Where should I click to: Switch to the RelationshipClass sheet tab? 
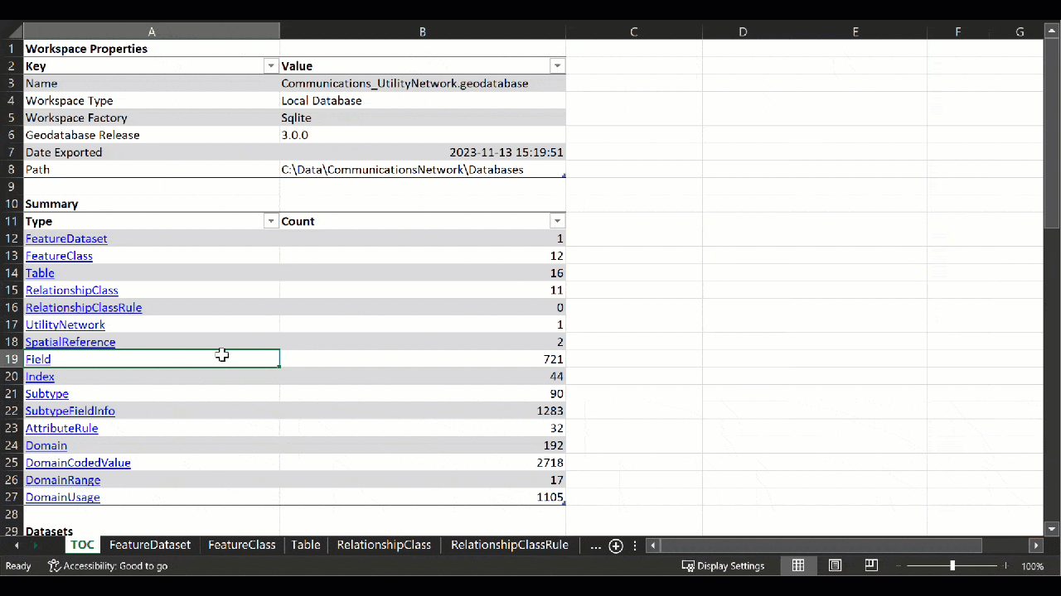384,545
